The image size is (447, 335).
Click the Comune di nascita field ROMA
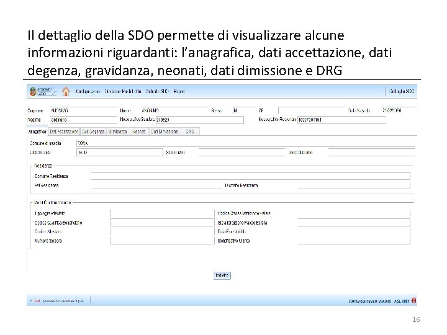click(x=245, y=143)
